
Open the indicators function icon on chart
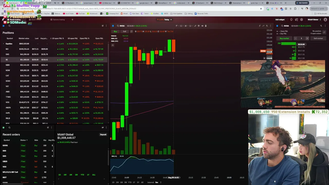pos(260,26)
